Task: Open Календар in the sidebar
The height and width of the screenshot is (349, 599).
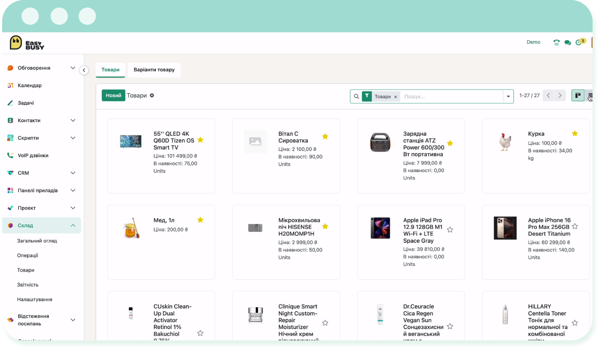Action: click(30, 85)
